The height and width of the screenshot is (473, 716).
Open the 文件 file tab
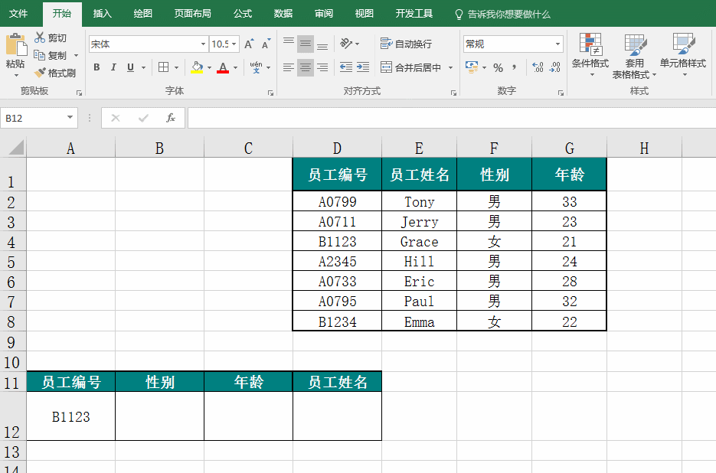(x=18, y=14)
